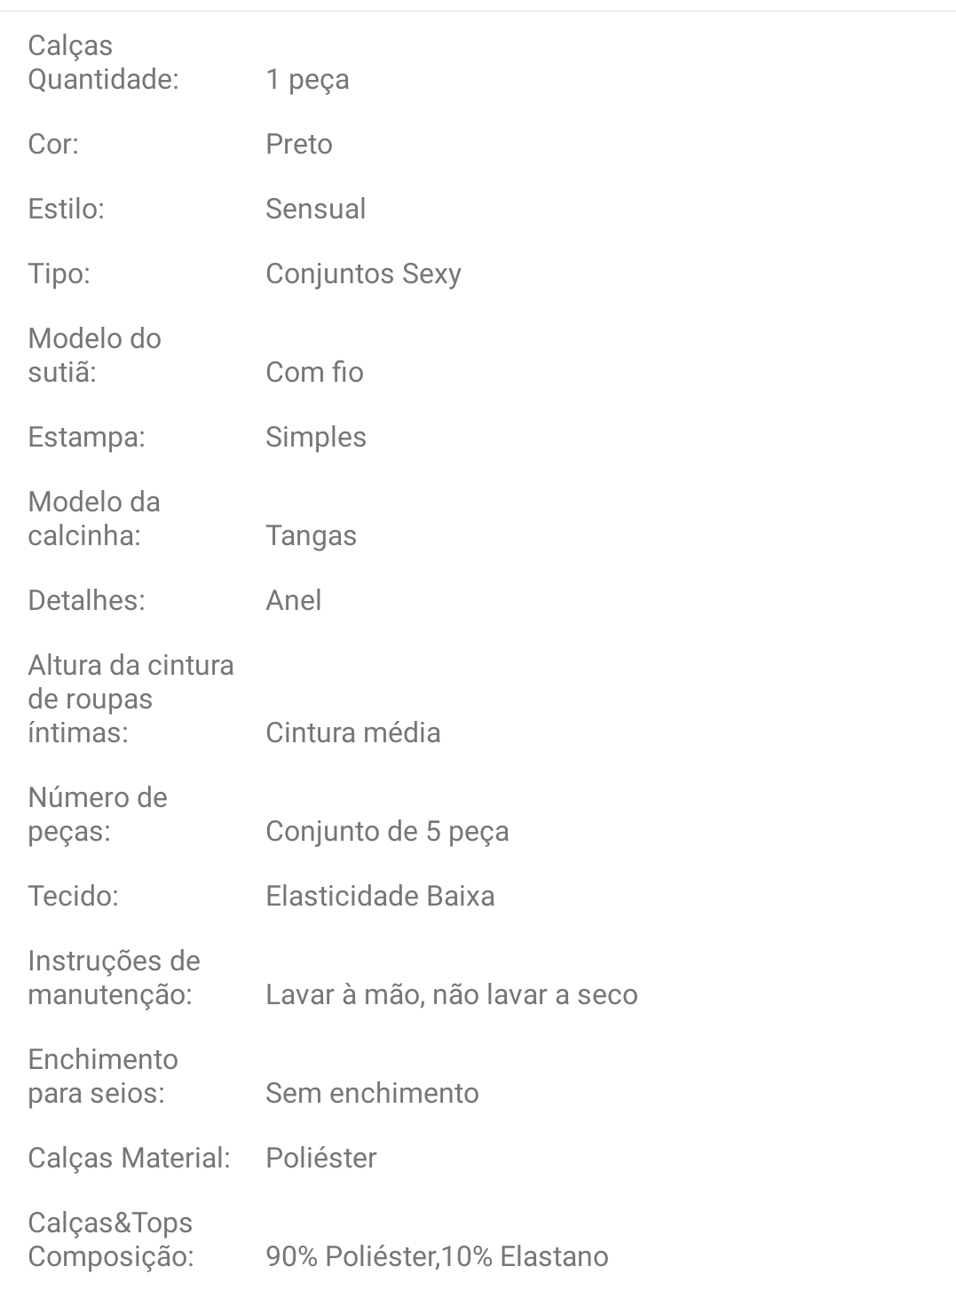The height and width of the screenshot is (1298, 956).
Task: Click the "Anel" details value
Action: (x=294, y=600)
